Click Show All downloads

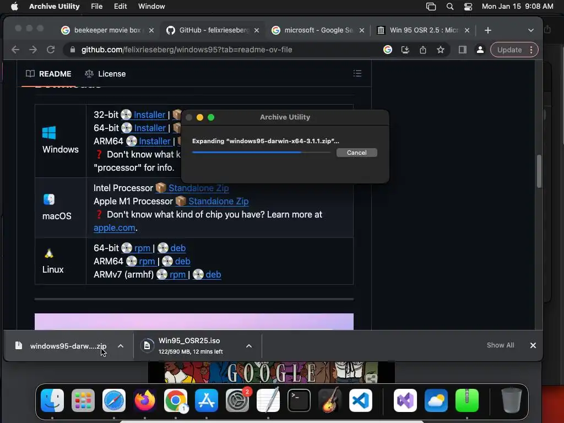[x=500, y=345]
